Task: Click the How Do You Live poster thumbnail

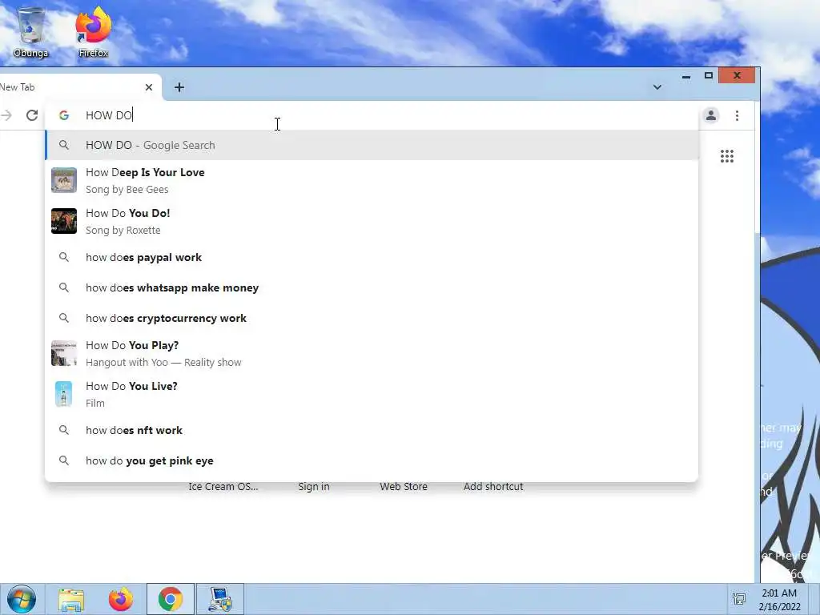Action: pyautogui.click(x=64, y=394)
